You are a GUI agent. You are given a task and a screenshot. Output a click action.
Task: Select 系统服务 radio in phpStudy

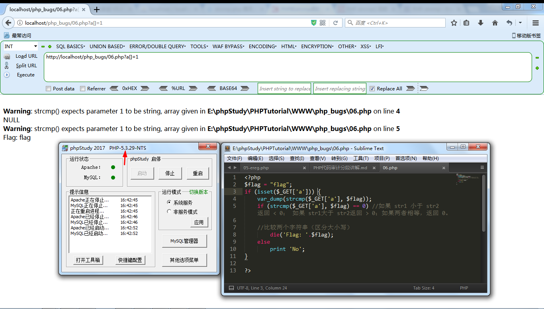click(x=169, y=202)
